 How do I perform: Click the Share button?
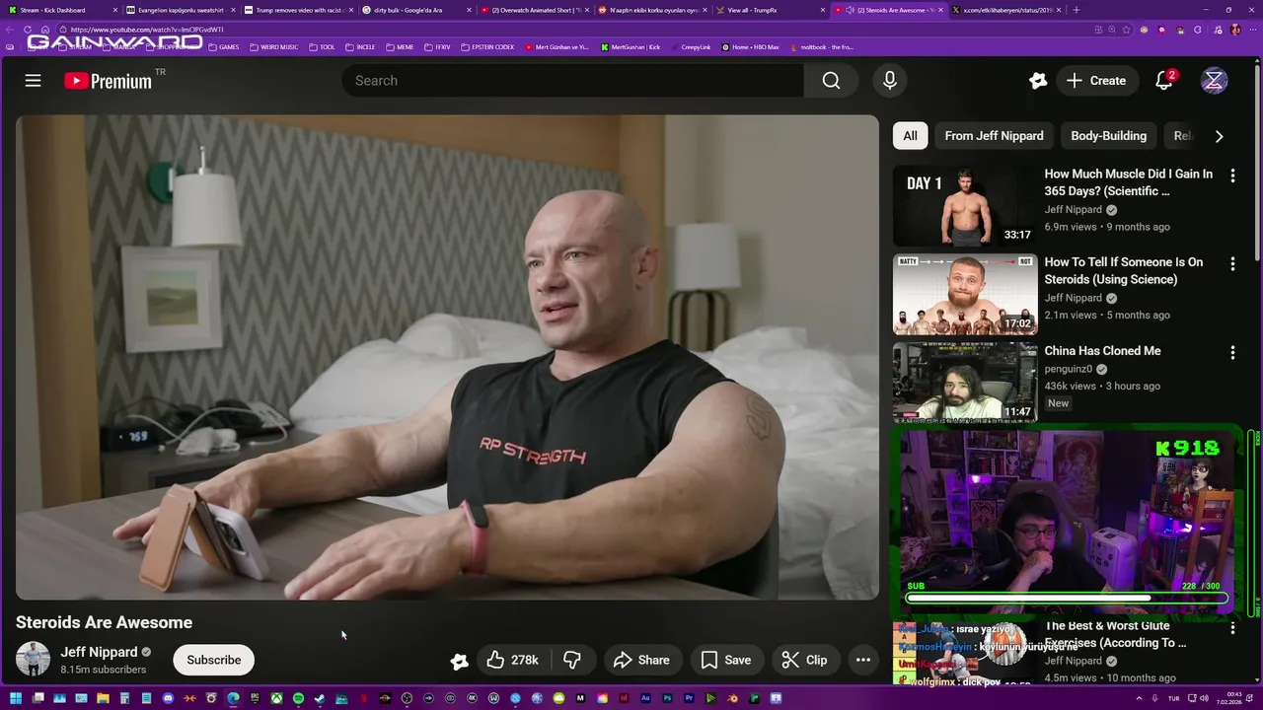(x=641, y=660)
